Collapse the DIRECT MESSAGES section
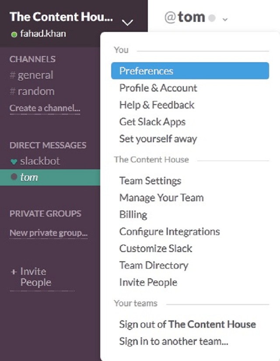Viewport: 280px width, 361px height. coord(48,145)
